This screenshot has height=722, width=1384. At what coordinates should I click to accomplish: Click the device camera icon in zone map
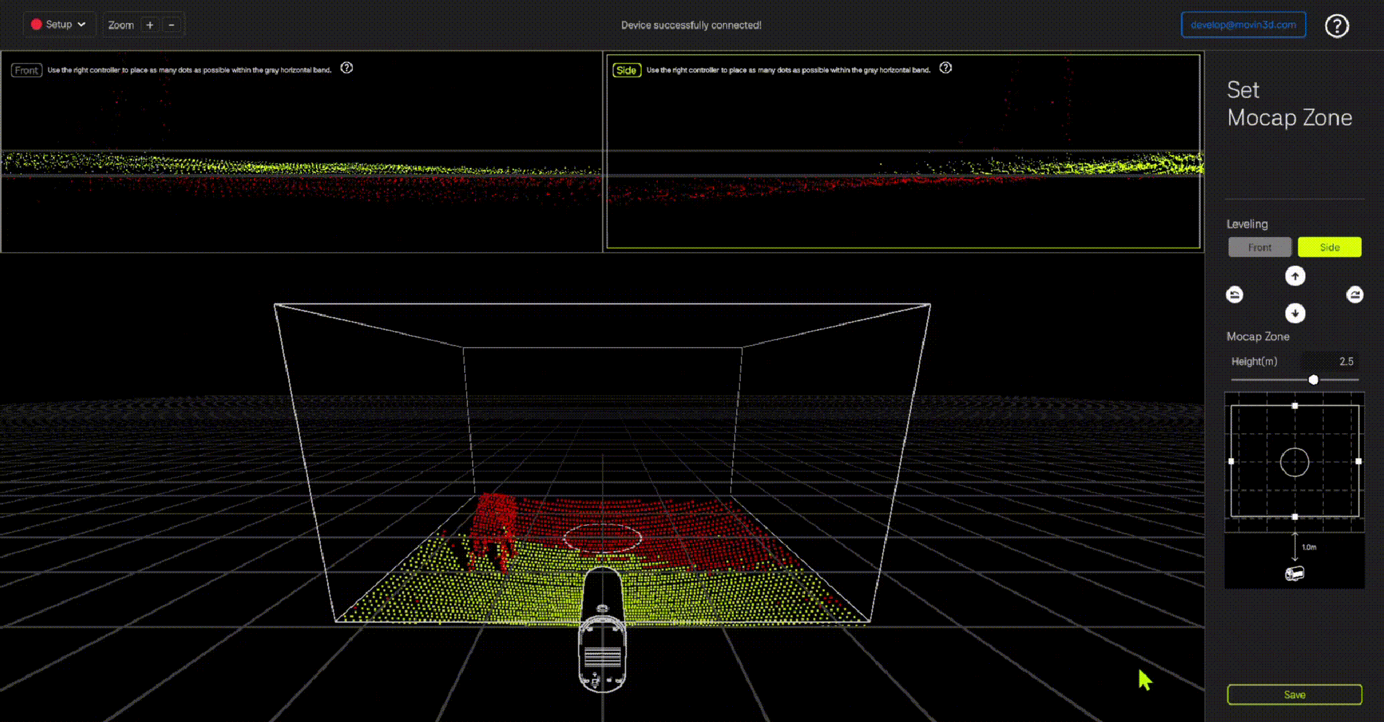click(1294, 574)
